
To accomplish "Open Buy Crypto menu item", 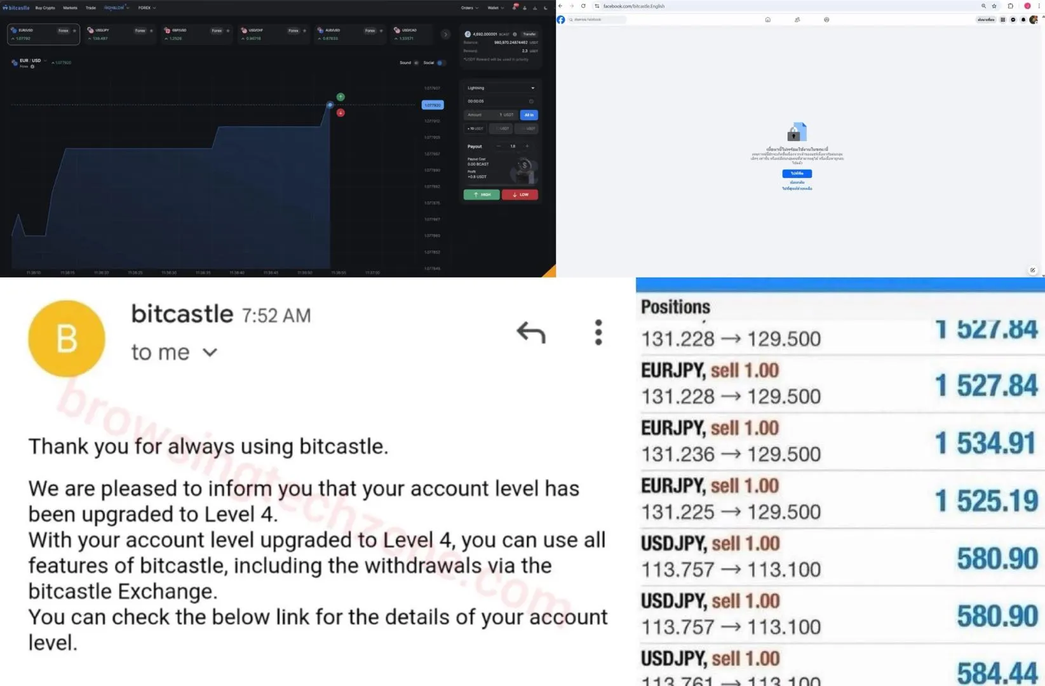I will point(45,8).
